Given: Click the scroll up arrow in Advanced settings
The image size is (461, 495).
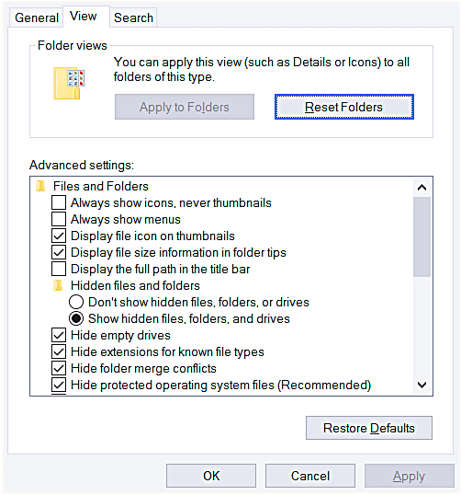Looking at the screenshot, I should pos(422,188).
